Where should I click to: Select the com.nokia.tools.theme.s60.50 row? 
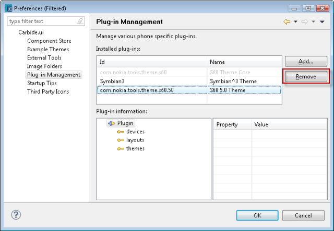click(x=189, y=90)
